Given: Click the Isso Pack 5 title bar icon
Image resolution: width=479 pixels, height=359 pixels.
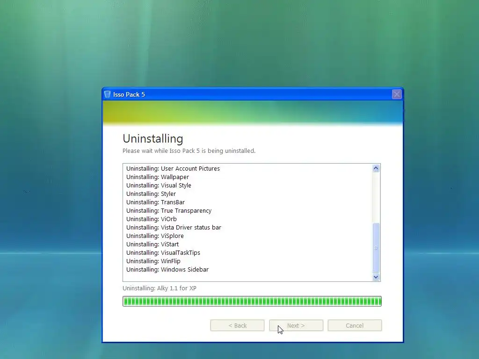Looking at the screenshot, I should [x=107, y=94].
